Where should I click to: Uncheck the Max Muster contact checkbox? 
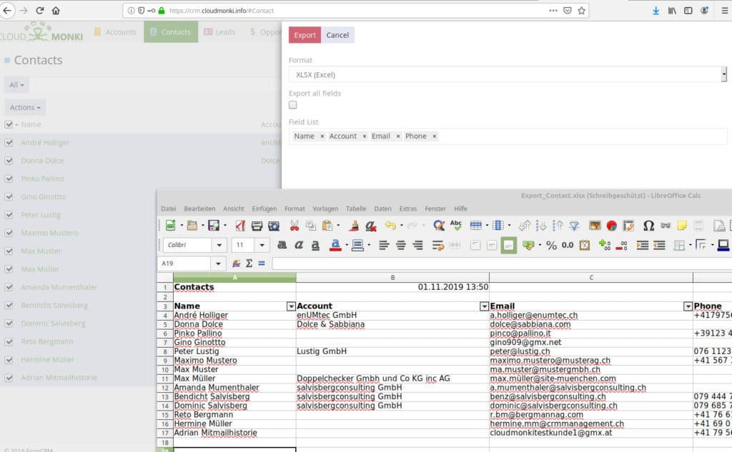9,251
